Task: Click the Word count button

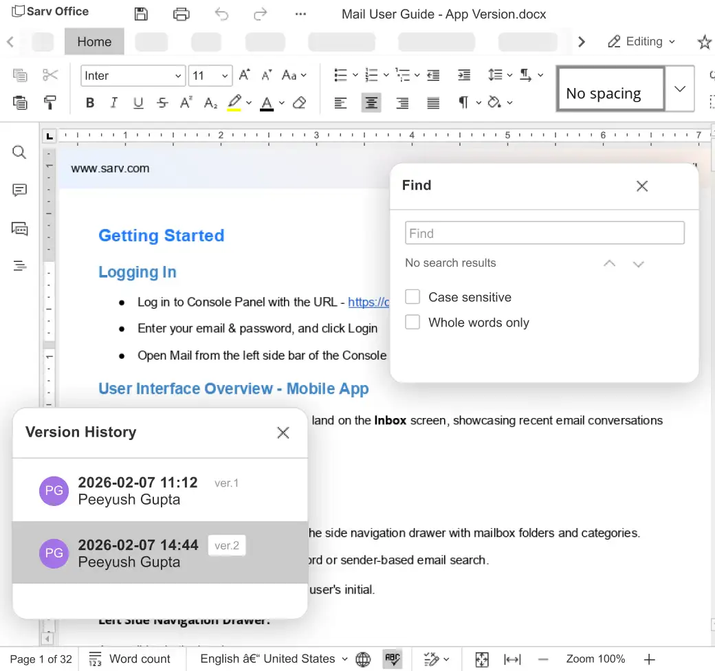Action: (132, 659)
